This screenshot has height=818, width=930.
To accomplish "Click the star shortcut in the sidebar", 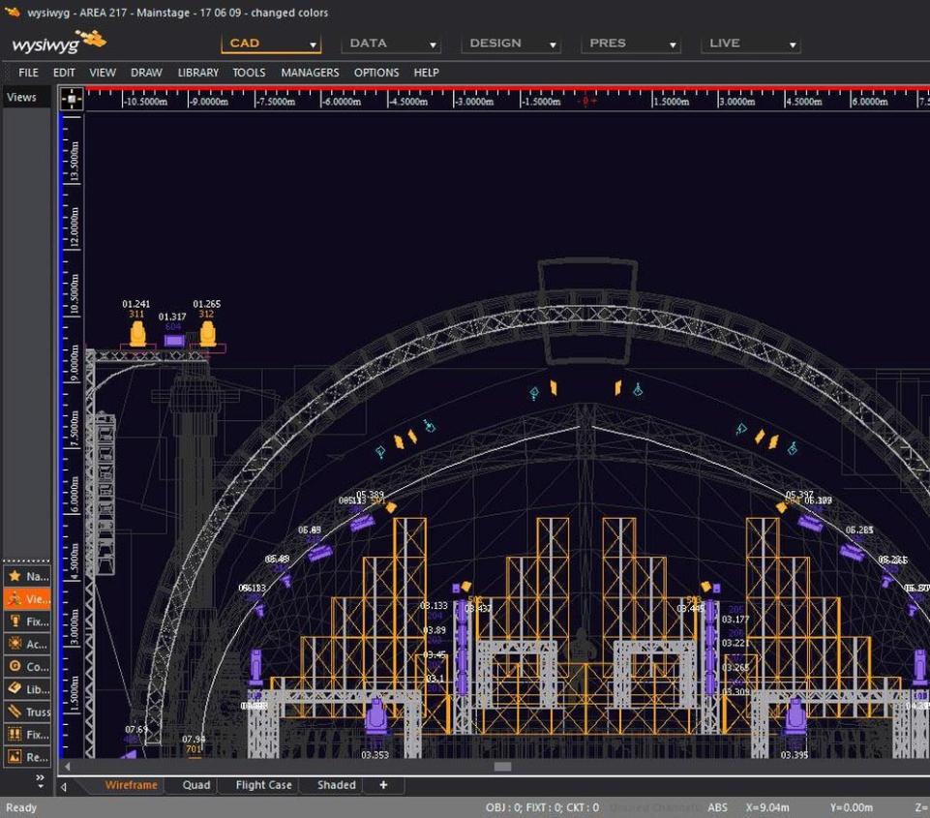I will point(25,576).
